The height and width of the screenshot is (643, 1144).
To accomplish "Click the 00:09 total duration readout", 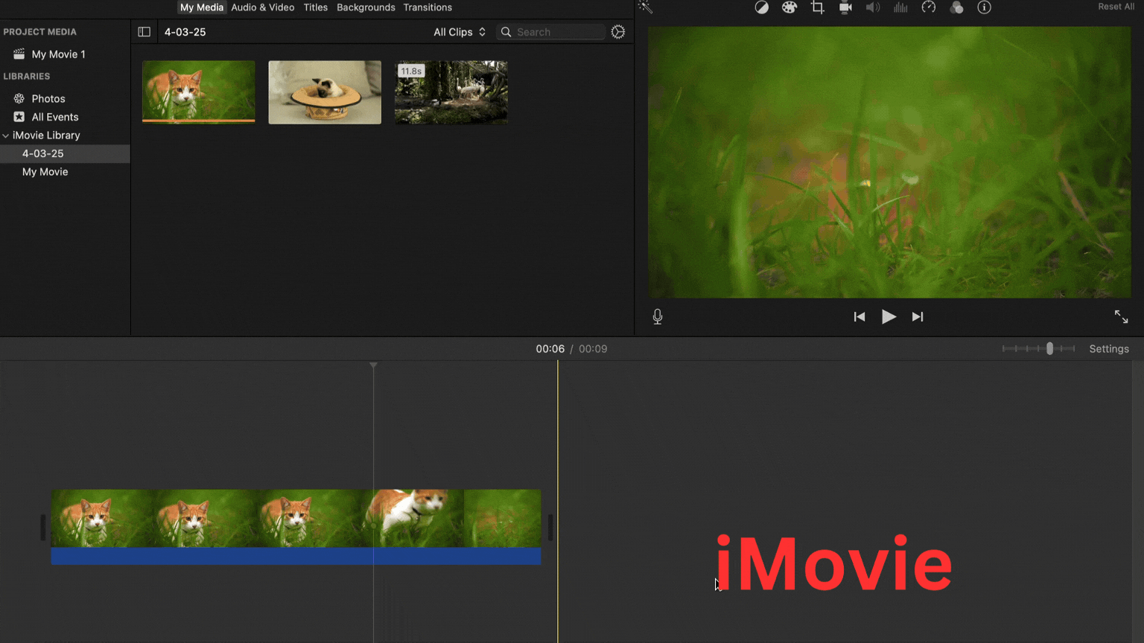I will 593,349.
